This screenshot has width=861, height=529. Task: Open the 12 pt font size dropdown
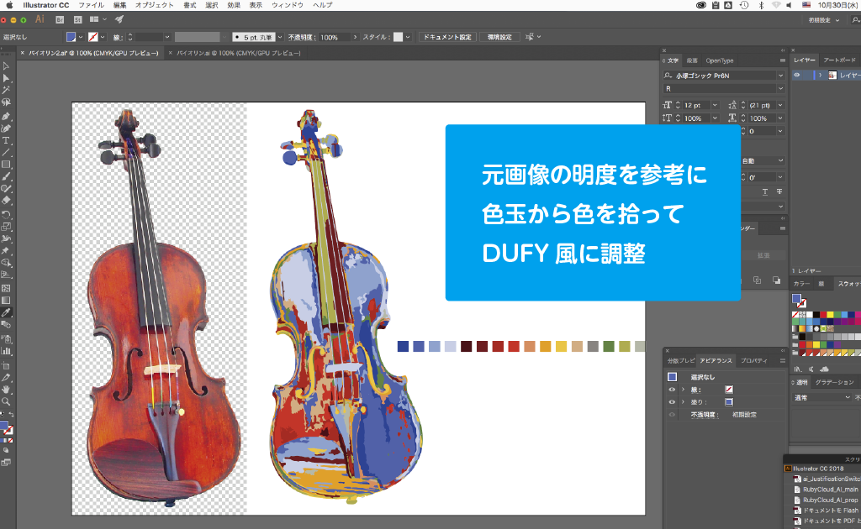coord(715,105)
